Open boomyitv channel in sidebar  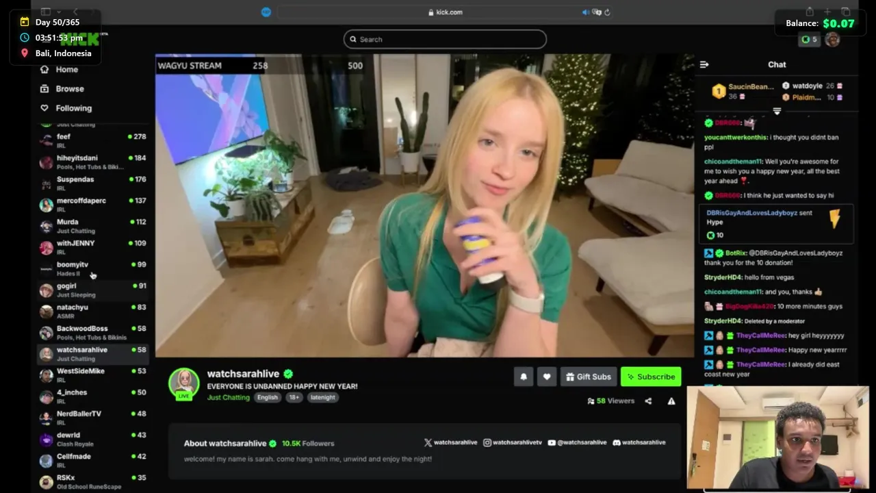92,268
